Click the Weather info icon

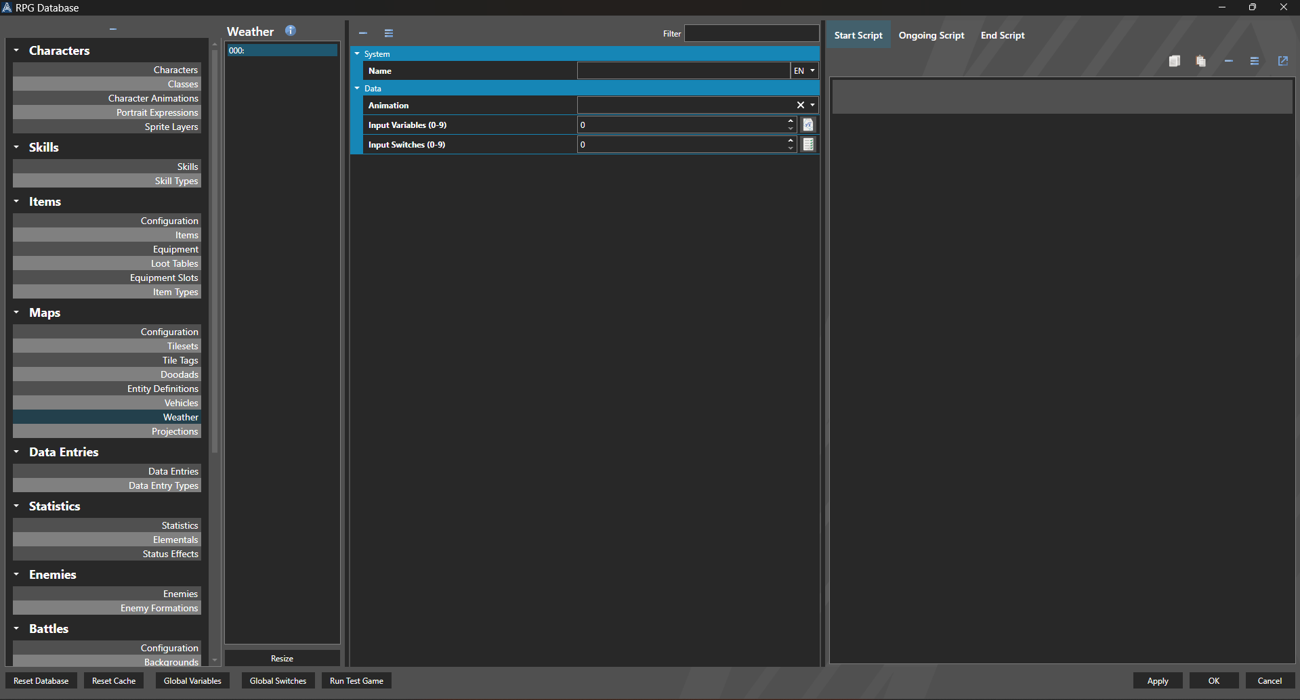tap(291, 30)
